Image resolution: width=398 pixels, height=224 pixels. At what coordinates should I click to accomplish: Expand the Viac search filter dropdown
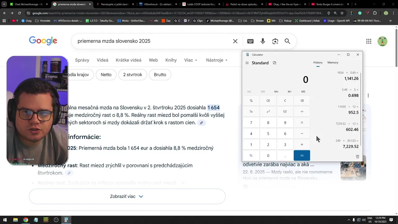[x=191, y=60]
